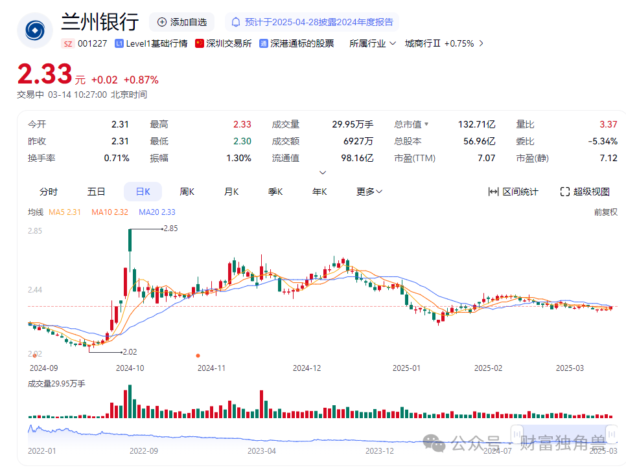Image resolution: width=626 pixels, height=468 pixels.
Task: Click 委比 value -5.34%
Action: (x=603, y=141)
